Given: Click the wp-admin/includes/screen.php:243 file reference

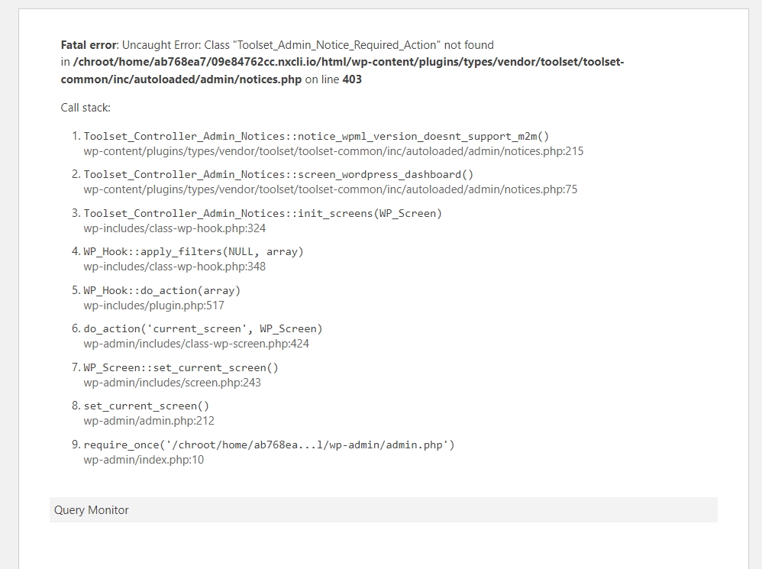Looking at the screenshot, I should pos(172,383).
